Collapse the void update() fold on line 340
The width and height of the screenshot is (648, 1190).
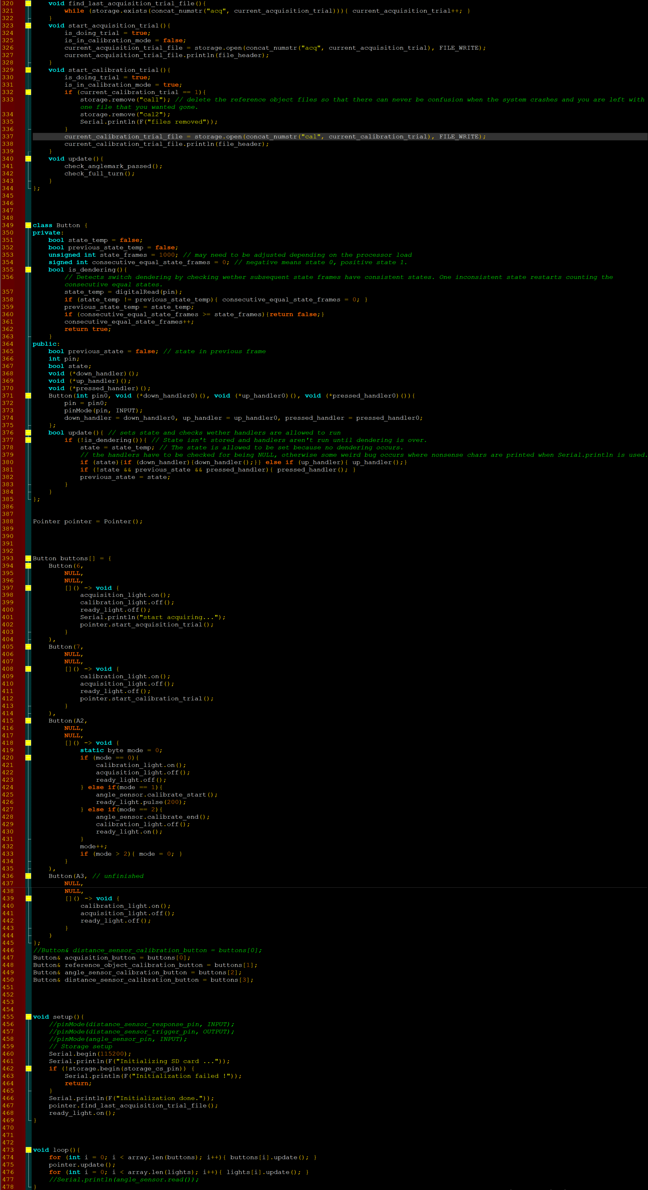coord(28,159)
